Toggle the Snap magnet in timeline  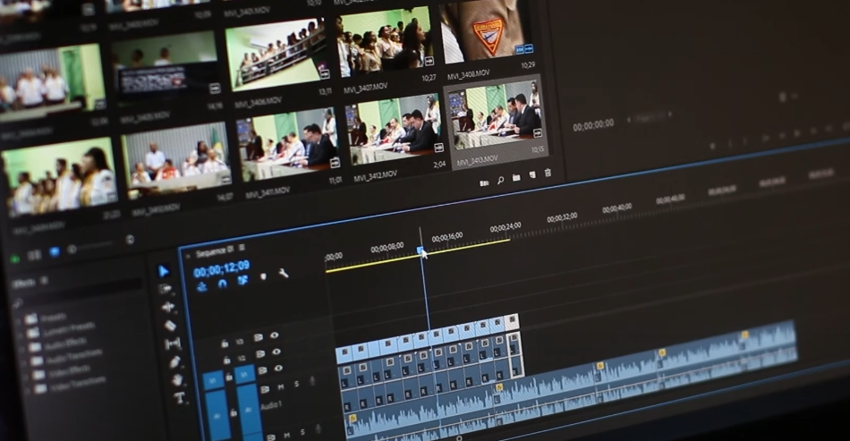[222, 284]
